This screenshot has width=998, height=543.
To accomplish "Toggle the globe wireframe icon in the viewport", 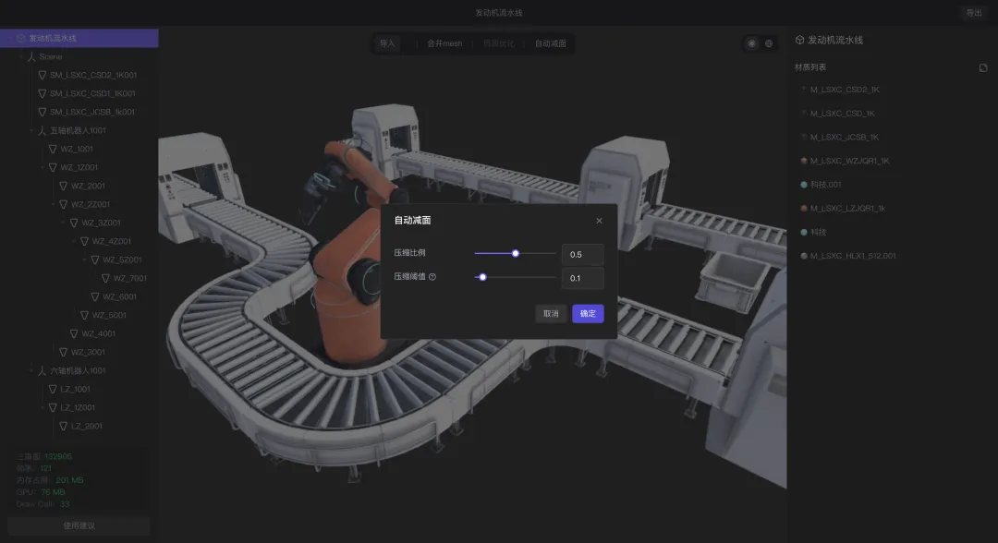I will click(x=769, y=43).
